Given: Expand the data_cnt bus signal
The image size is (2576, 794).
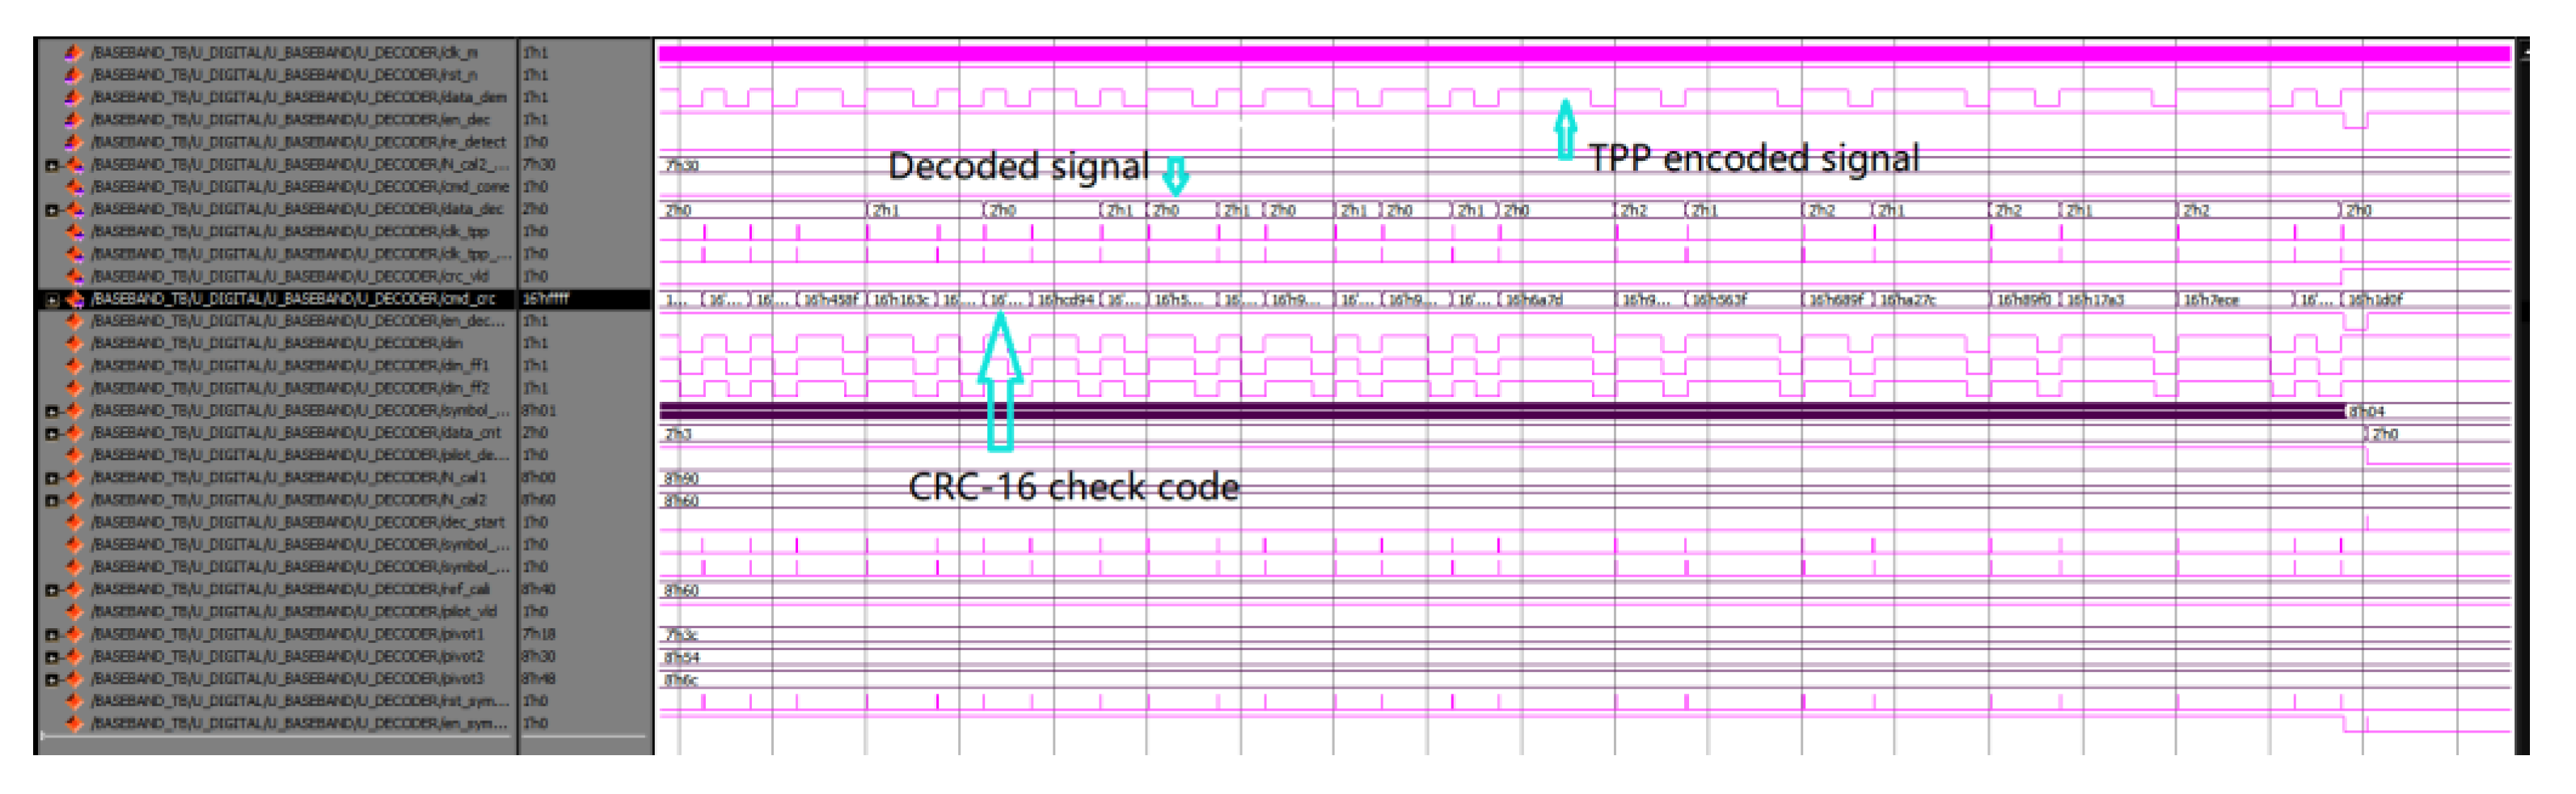Looking at the screenshot, I should pyautogui.click(x=52, y=434).
